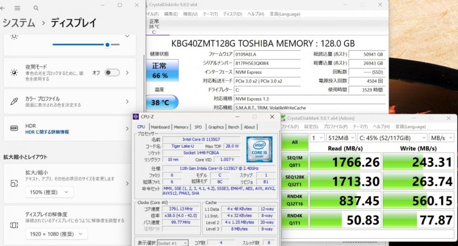
Task: Open the 1920 × 1080 resolution dropdown
Action: coord(56,234)
